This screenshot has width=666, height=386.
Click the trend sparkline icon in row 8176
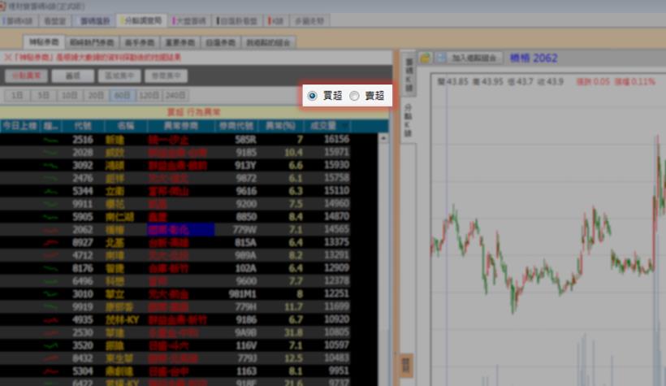pyautogui.click(x=51, y=268)
